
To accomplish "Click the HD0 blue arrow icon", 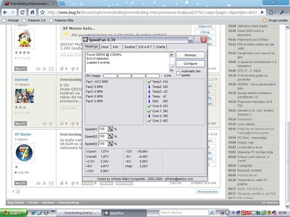I will [x=149, y=101].
